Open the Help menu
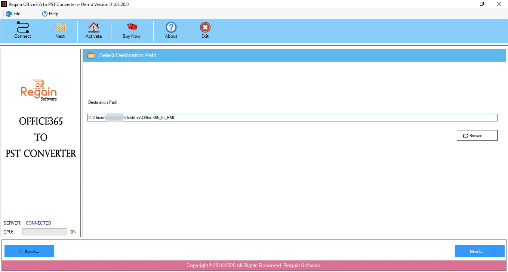The image size is (508, 272). (50, 14)
